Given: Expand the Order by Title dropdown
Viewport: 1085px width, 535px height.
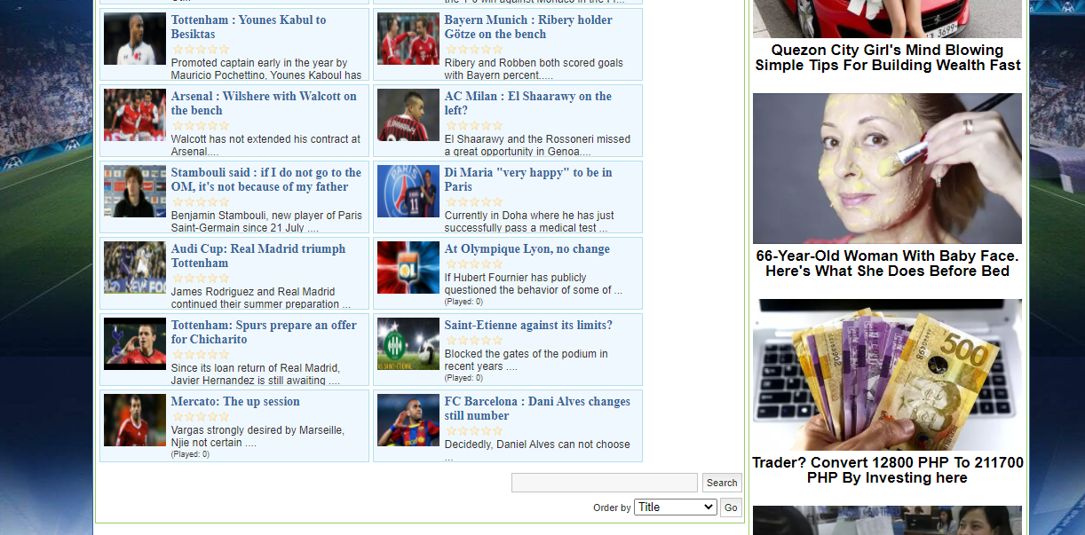Looking at the screenshot, I should (675, 507).
